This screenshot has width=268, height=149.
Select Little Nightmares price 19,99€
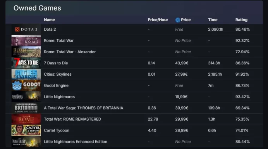(x=181, y=97)
